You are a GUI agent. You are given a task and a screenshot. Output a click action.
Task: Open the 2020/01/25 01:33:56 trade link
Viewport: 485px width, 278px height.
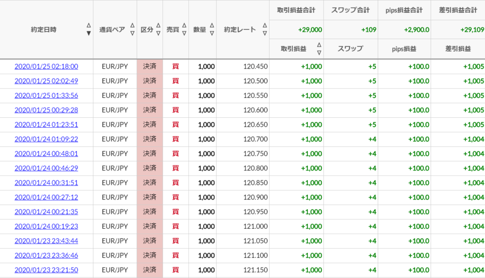coord(46,96)
